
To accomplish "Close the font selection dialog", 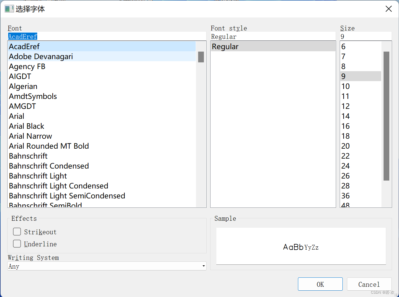I will (389, 9).
